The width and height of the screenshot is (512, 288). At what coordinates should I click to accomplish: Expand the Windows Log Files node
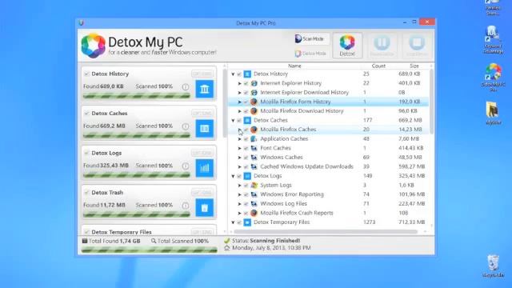[x=240, y=204]
